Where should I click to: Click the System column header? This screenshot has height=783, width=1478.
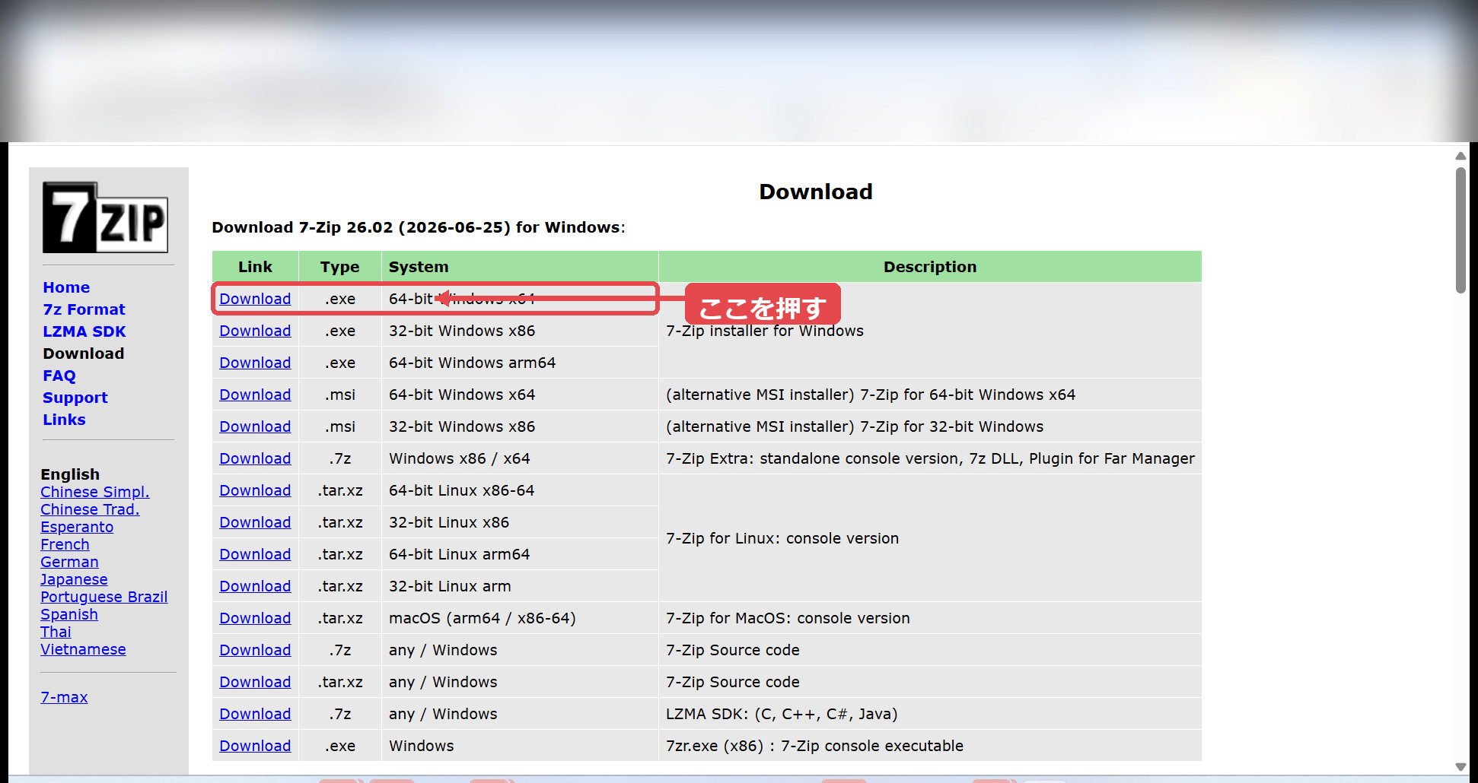point(520,267)
